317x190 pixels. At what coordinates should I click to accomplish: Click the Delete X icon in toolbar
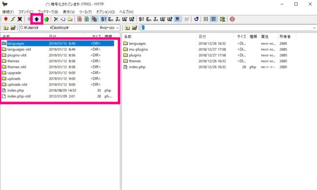coord(56,19)
